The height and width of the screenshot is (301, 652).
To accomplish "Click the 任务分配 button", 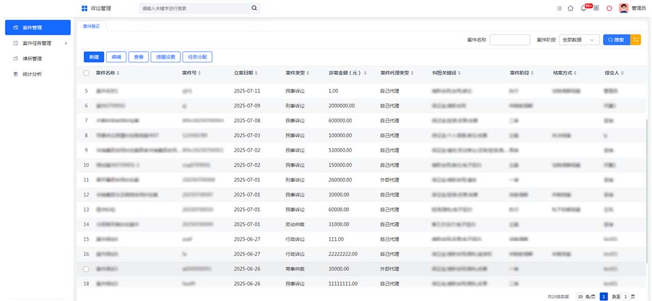I will coord(197,57).
